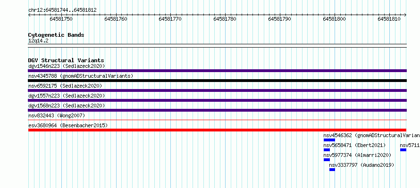Select the blue bar under nsv5977374
Screen dimensions: 420x188
[327, 160]
